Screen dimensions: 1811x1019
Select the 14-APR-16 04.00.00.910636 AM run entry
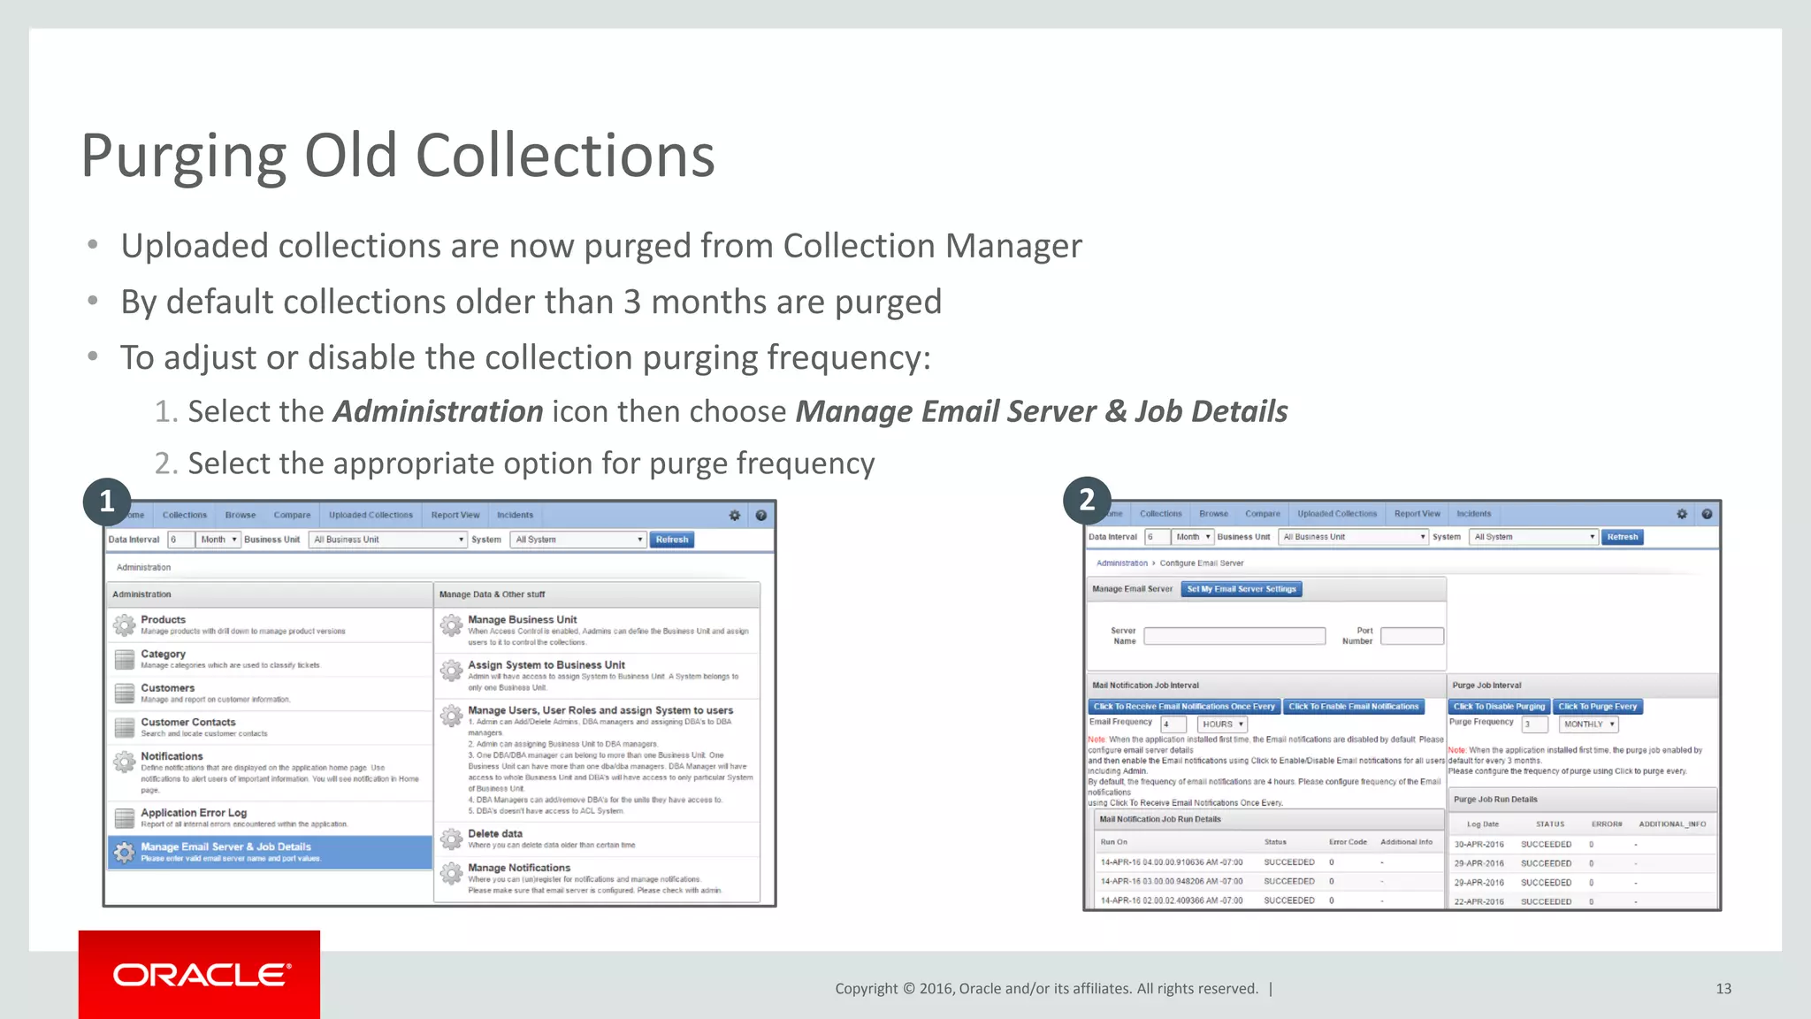pyautogui.click(x=1171, y=862)
